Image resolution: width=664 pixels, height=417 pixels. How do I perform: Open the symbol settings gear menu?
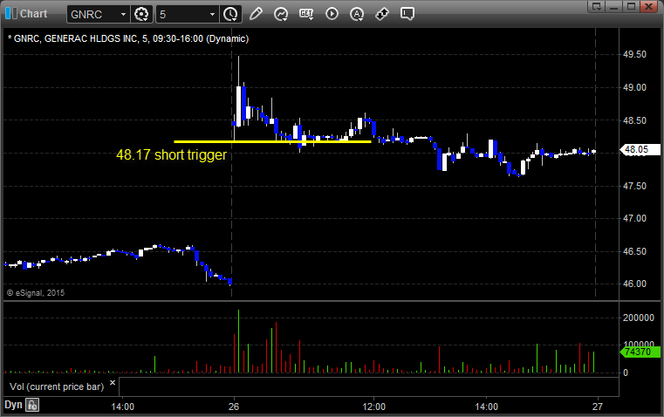pyautogui.click(x=141, y=14)
